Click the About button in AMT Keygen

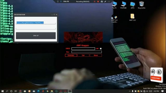[96, 55]
